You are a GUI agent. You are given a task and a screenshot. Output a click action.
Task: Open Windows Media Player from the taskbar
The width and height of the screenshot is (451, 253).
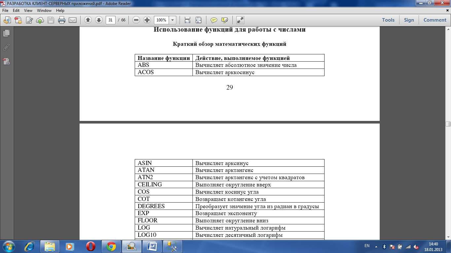(x=70, y=246)
